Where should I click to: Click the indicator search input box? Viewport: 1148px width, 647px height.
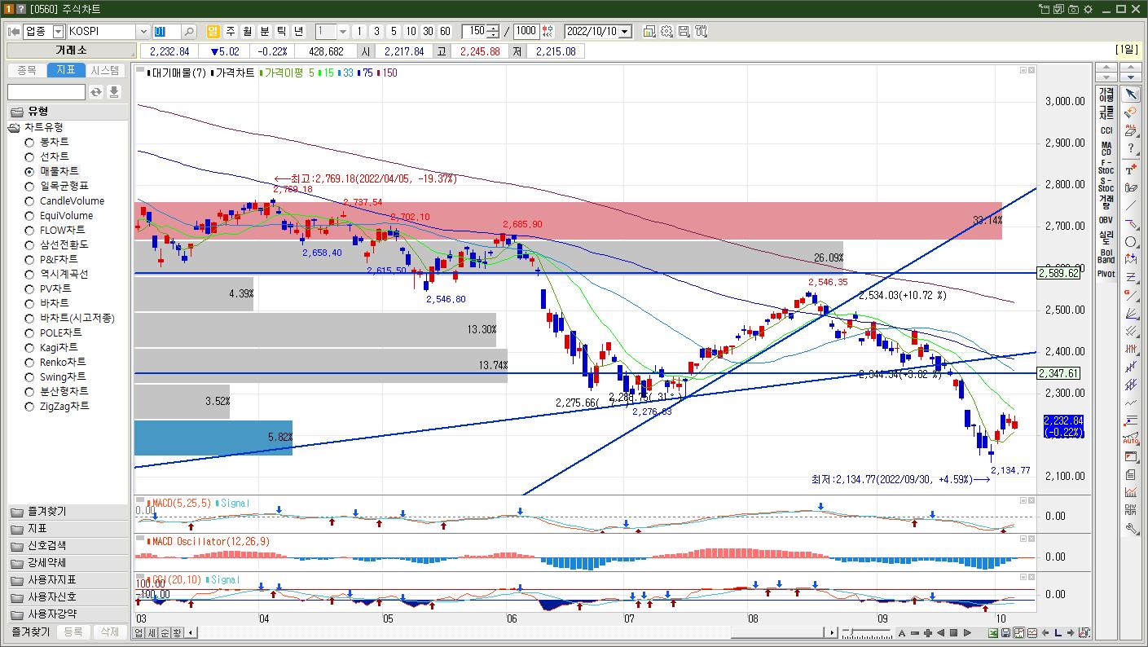pos(46,92)
